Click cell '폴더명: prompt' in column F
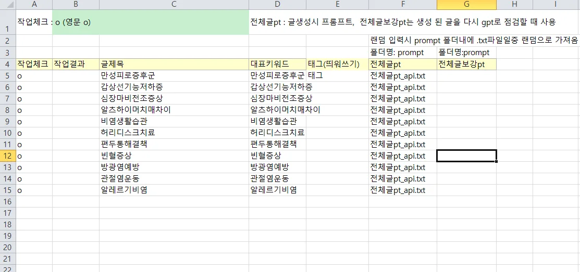Image resolution: width=580 pixels, height=272 pixels. [402, 53]
